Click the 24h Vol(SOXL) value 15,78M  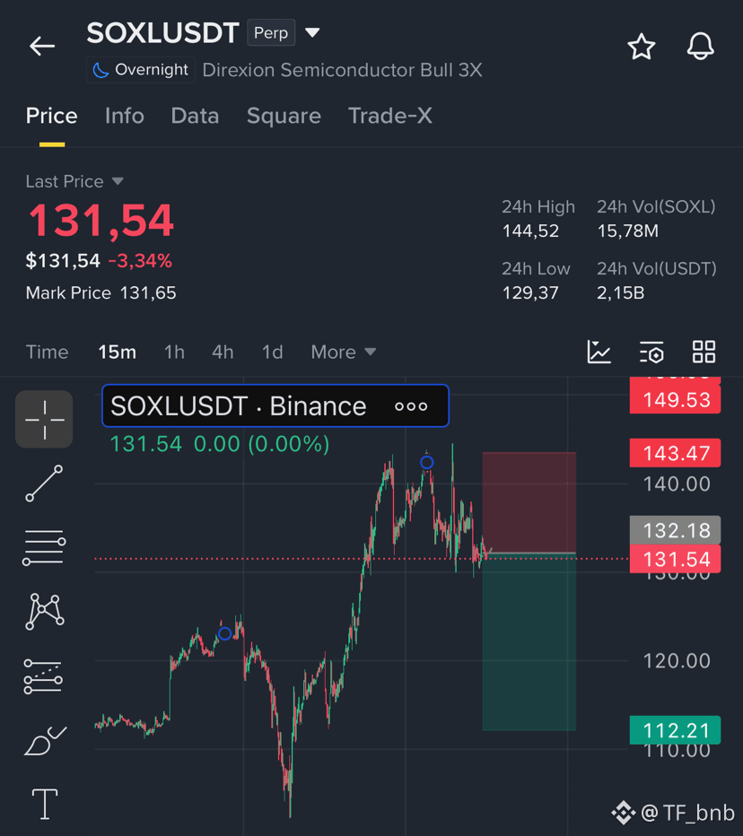[628, 231]
